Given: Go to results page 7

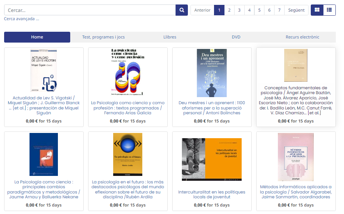Looking at the screenshot, I should point(279,10).
